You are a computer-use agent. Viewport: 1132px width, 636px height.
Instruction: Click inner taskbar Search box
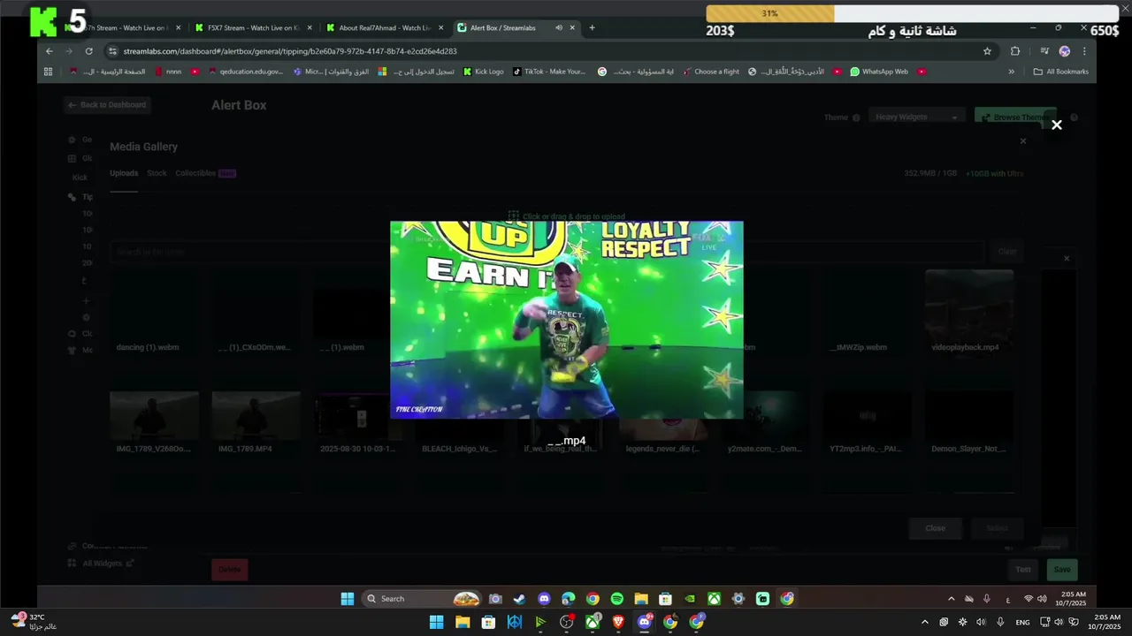421,599
